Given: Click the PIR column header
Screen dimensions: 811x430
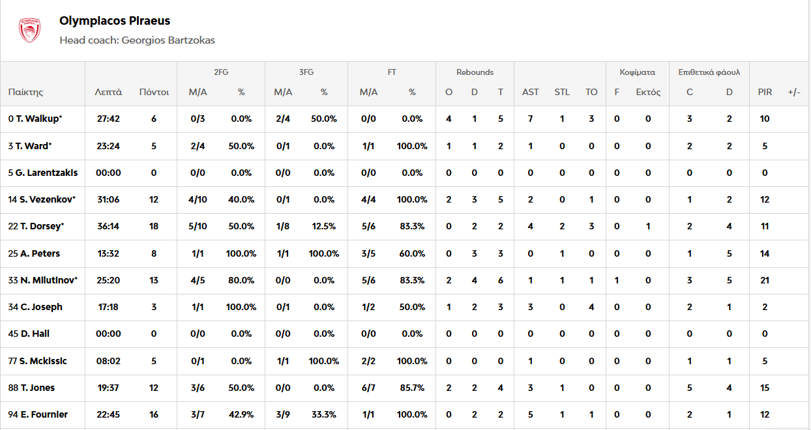Looking at the screenshot, I should coord(765,92).
